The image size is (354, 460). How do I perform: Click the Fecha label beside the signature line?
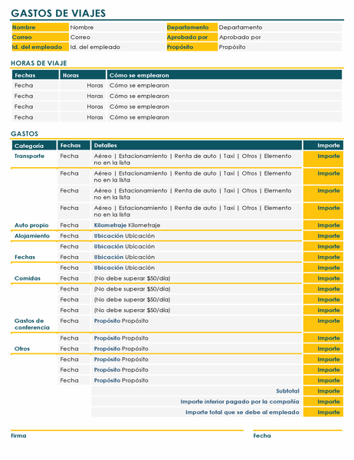click(262, 435)
